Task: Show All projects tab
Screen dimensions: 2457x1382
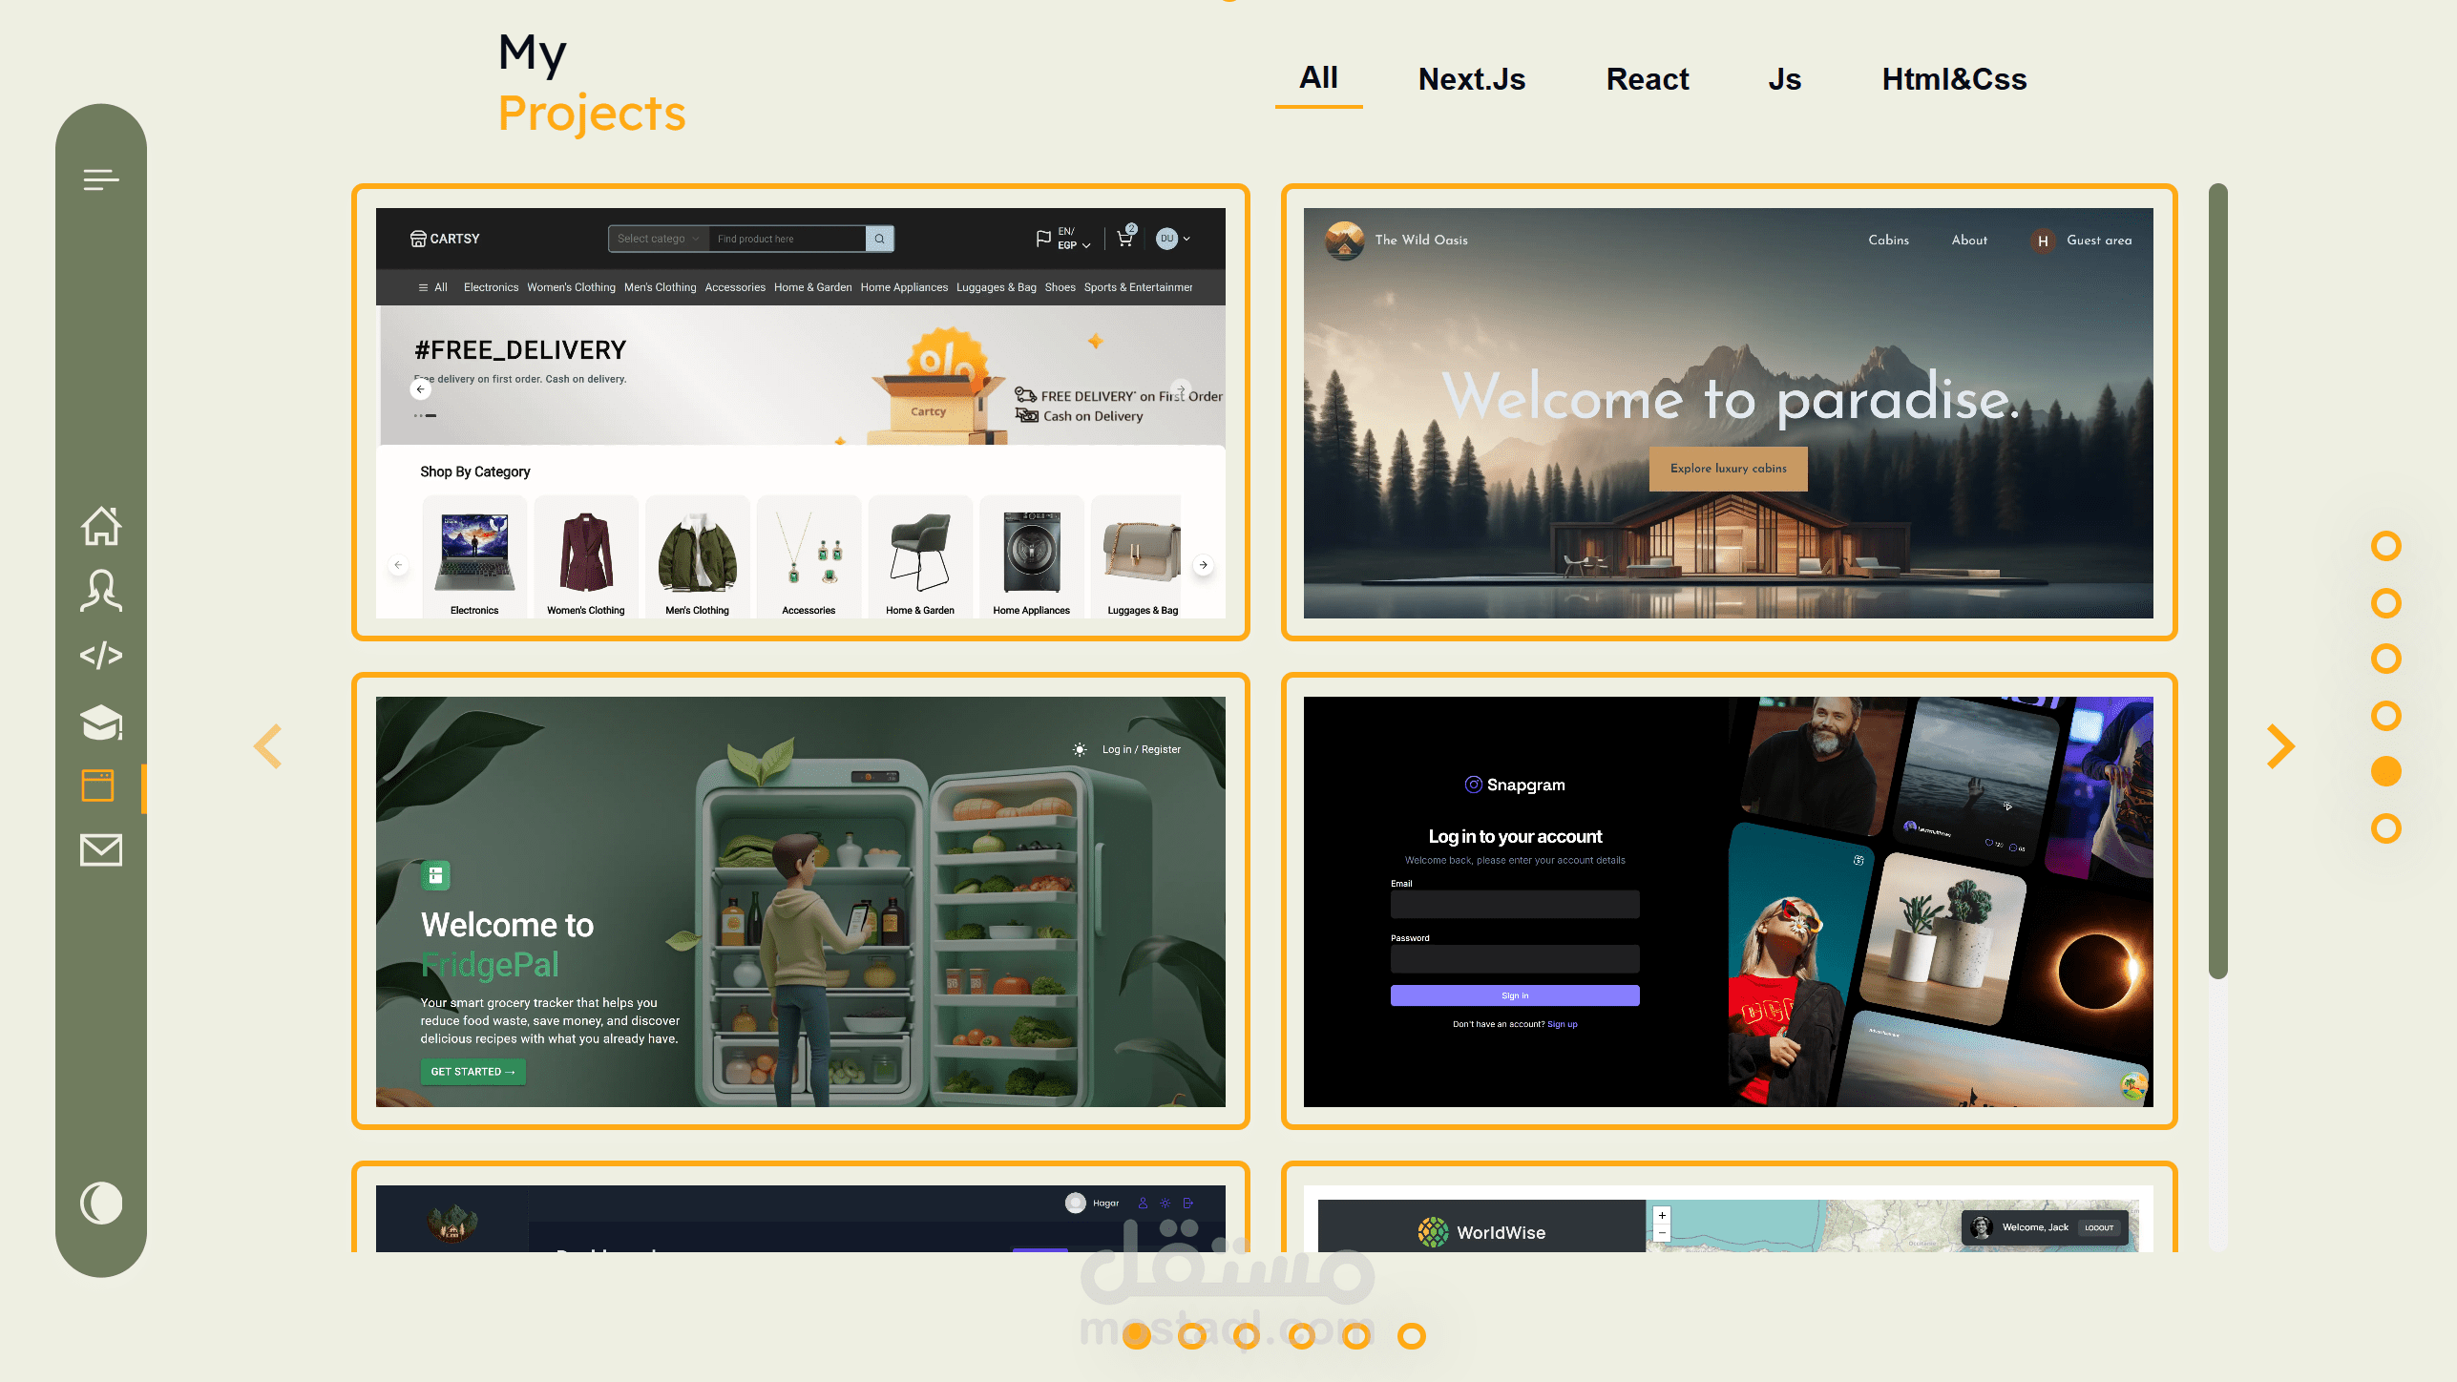Action: coord(1318,77)
